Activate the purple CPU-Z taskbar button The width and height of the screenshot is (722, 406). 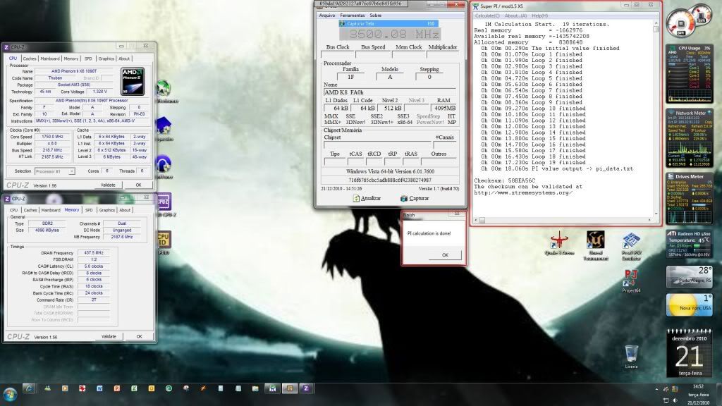[x=306, y=388]
